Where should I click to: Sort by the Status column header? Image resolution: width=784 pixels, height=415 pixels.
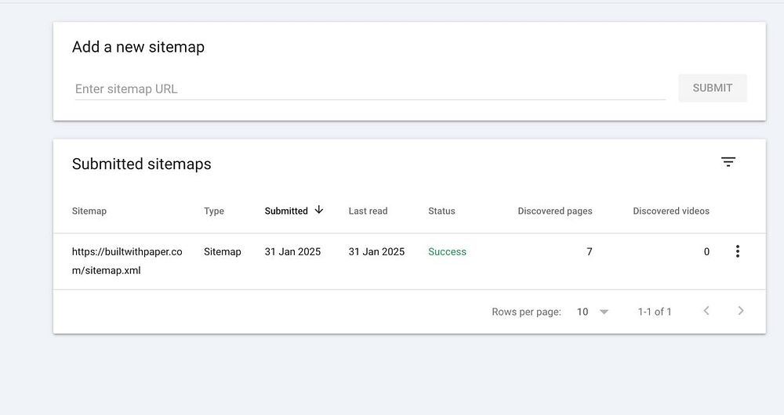[441, 211]
